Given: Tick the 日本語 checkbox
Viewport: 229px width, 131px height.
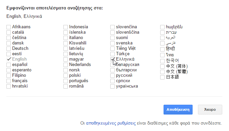Looking at the screenshot, I should [x=163, y=77].
